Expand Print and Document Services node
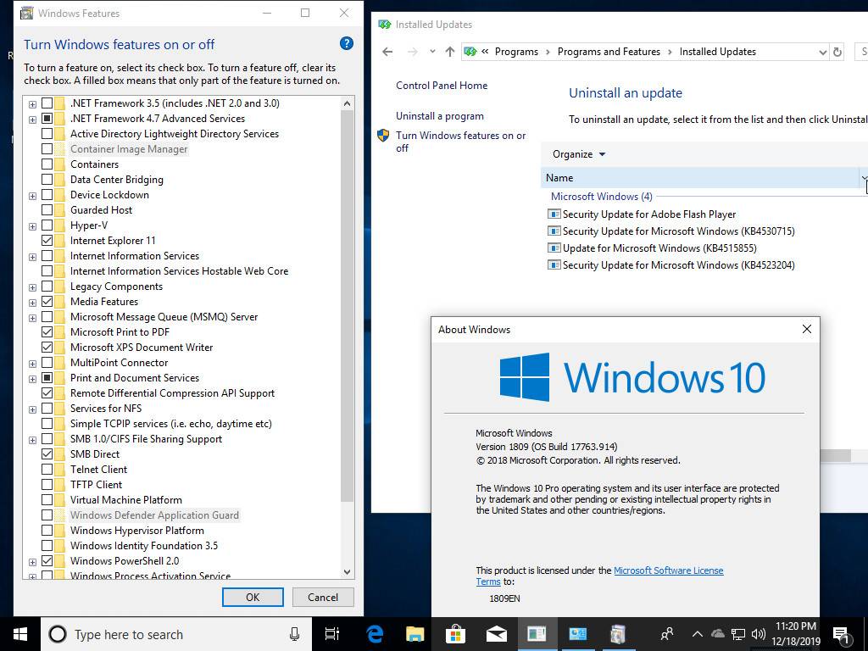The image size is (868, 651). pos(33,379)
